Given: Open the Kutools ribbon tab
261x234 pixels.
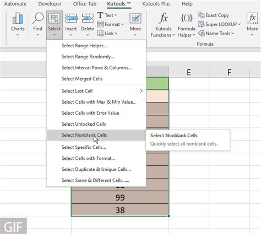Looking at the screenshot, I should (x=119, y=4).
